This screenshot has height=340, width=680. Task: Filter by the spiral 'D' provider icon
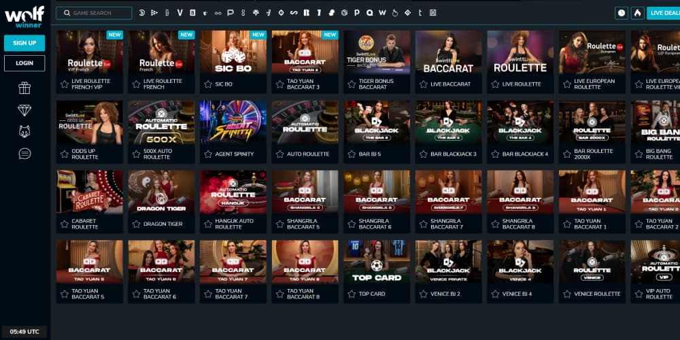pos(142,13)
